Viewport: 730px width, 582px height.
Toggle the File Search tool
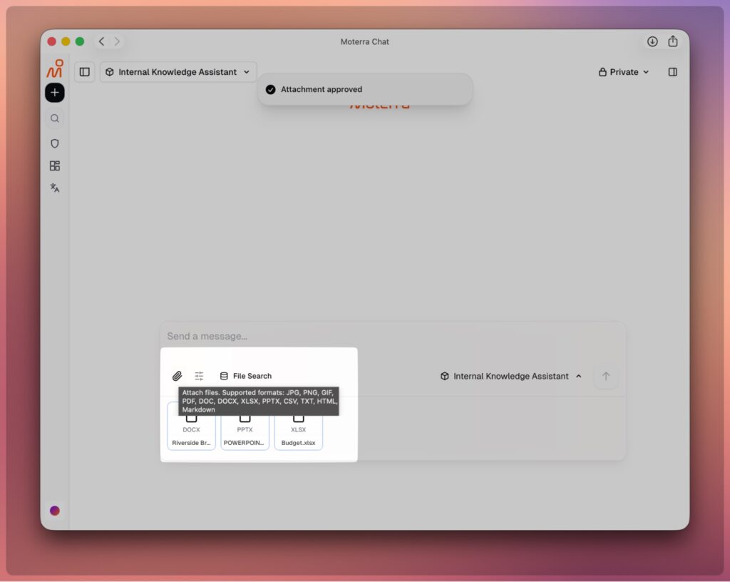click(245, 376)
